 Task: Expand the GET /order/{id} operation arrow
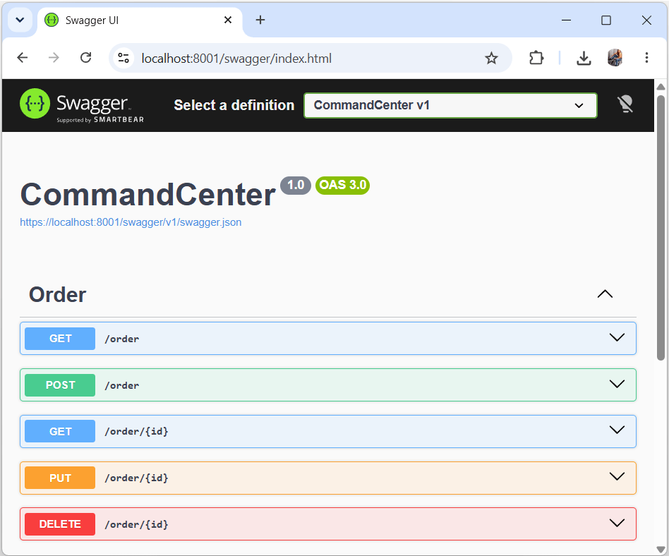pyautogui.click(x=617, y=430)
